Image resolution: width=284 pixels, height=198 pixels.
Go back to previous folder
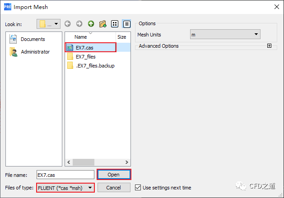point(68,24)
